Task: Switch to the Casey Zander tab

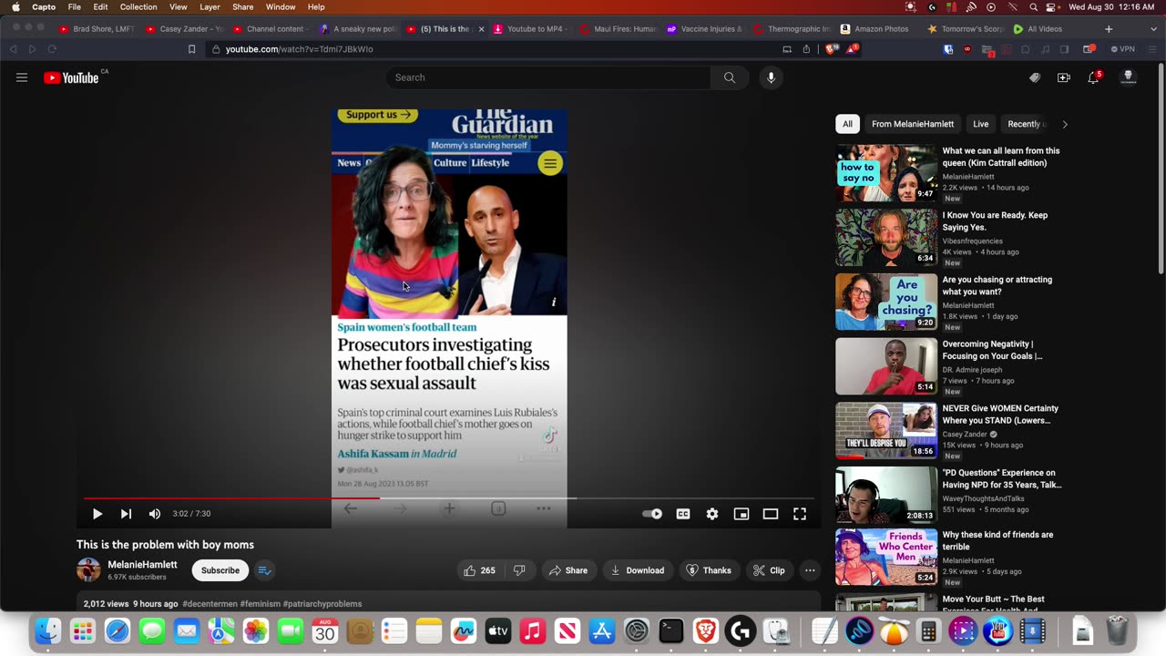Action: pos(182,29)
